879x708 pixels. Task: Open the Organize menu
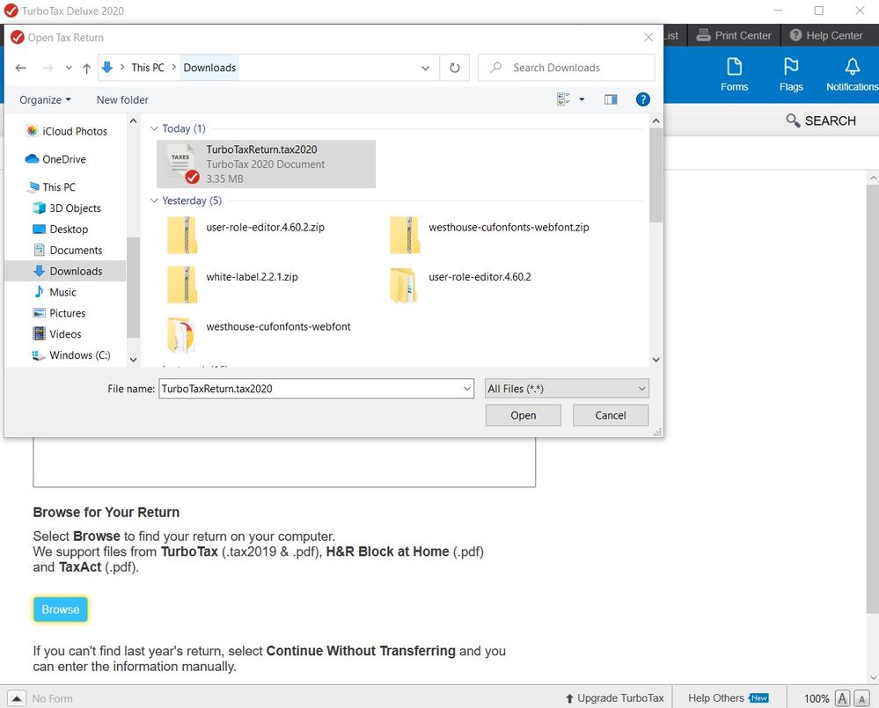coord(45,99)
